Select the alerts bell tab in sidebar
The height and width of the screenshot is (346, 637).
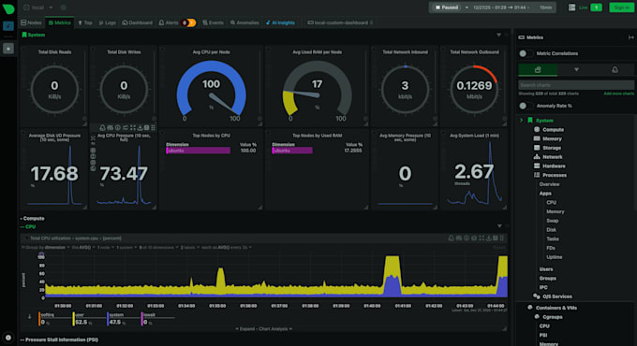point(615,70)
